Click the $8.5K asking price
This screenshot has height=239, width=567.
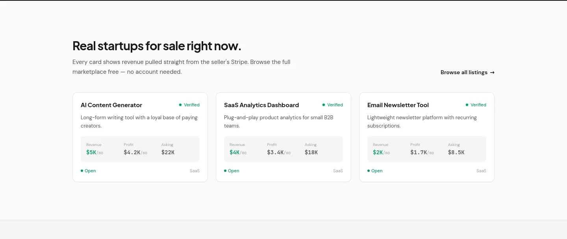point(456,152)
